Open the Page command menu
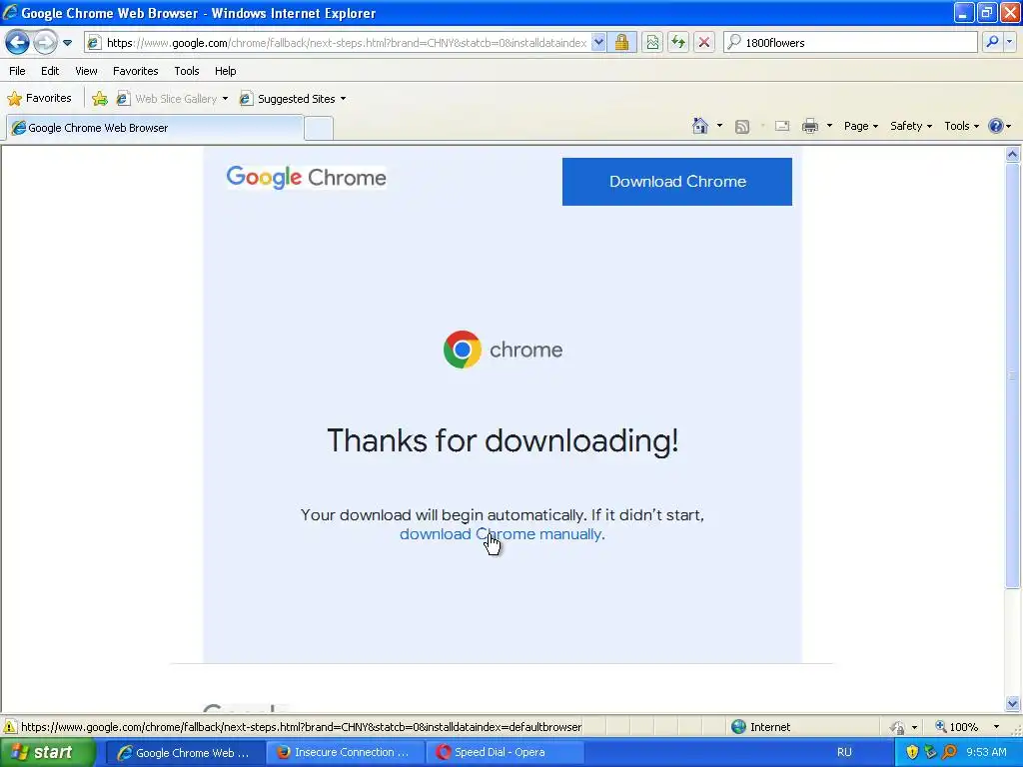Viewport: 1023px width, 767px height. click(860, 126)
